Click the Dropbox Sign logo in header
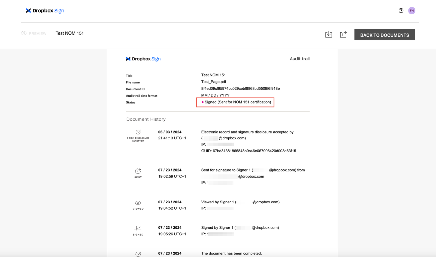436x257 pixels. click(45, 11)
